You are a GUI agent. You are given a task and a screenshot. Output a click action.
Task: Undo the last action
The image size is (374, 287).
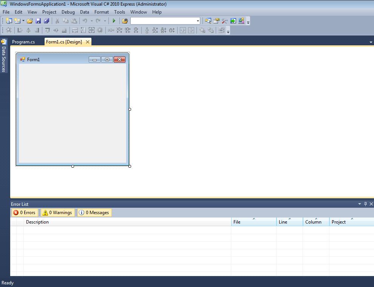(85, 21)
